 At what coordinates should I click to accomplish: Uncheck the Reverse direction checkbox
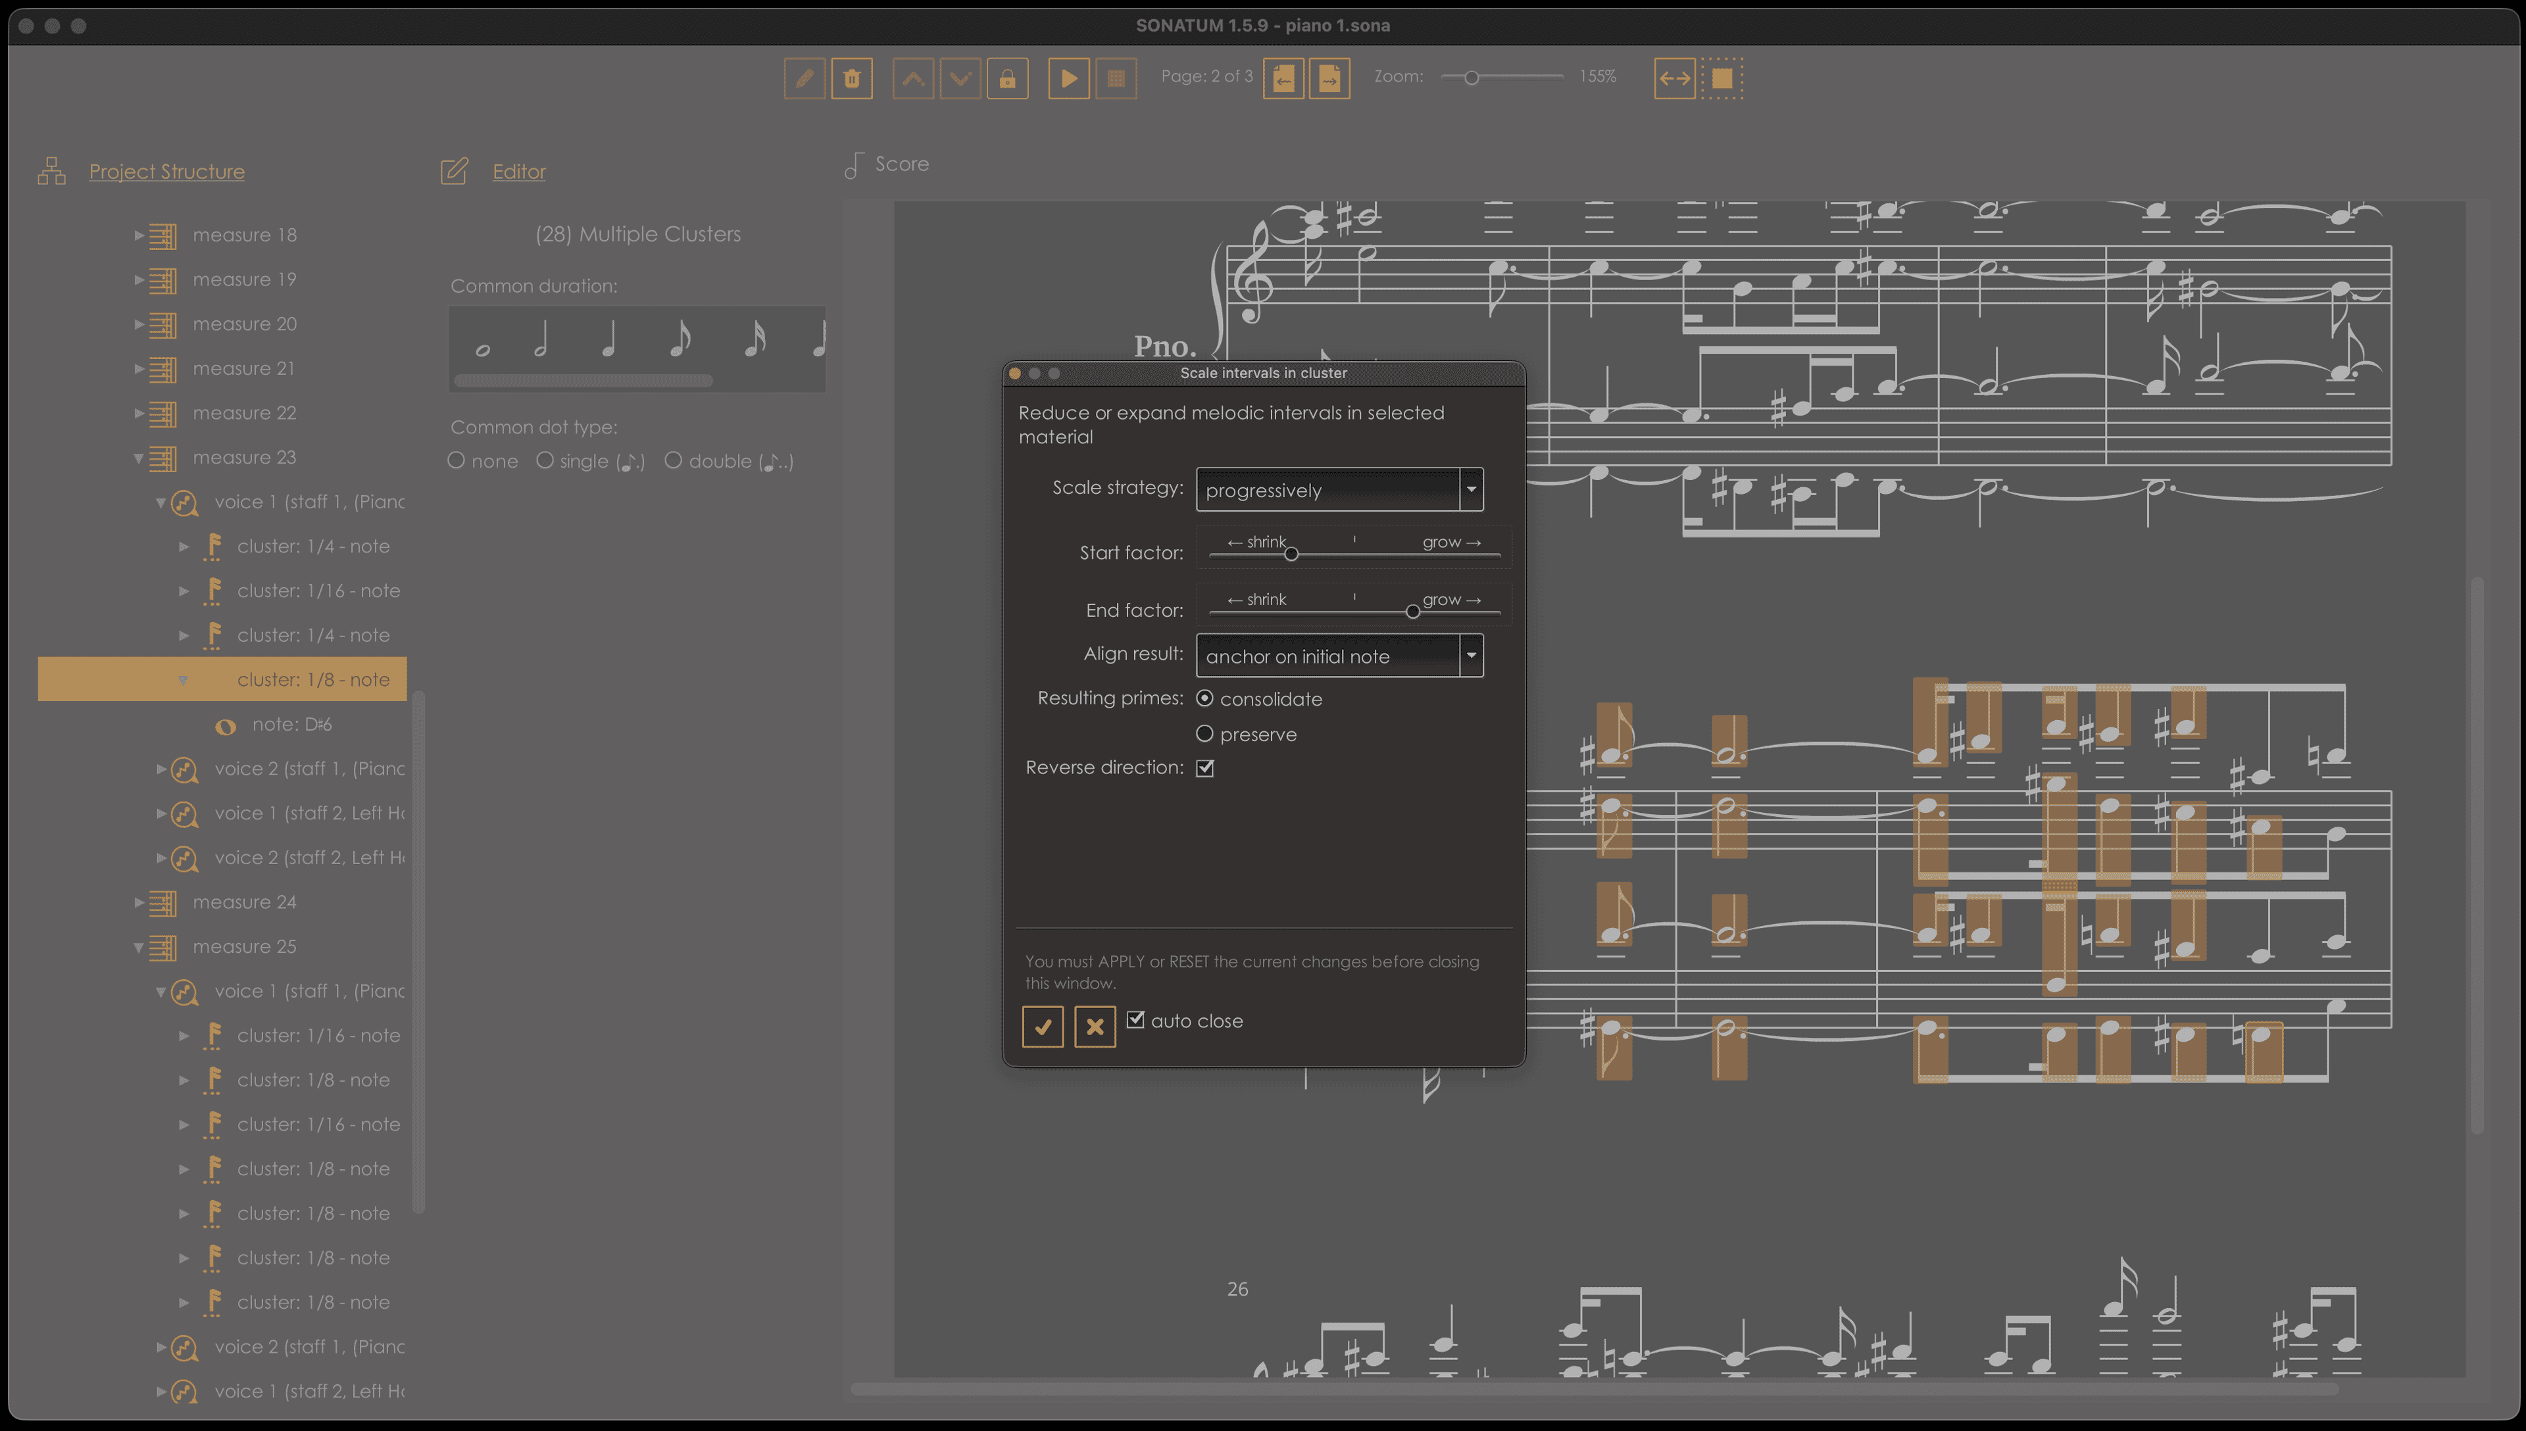point(1205,767)
